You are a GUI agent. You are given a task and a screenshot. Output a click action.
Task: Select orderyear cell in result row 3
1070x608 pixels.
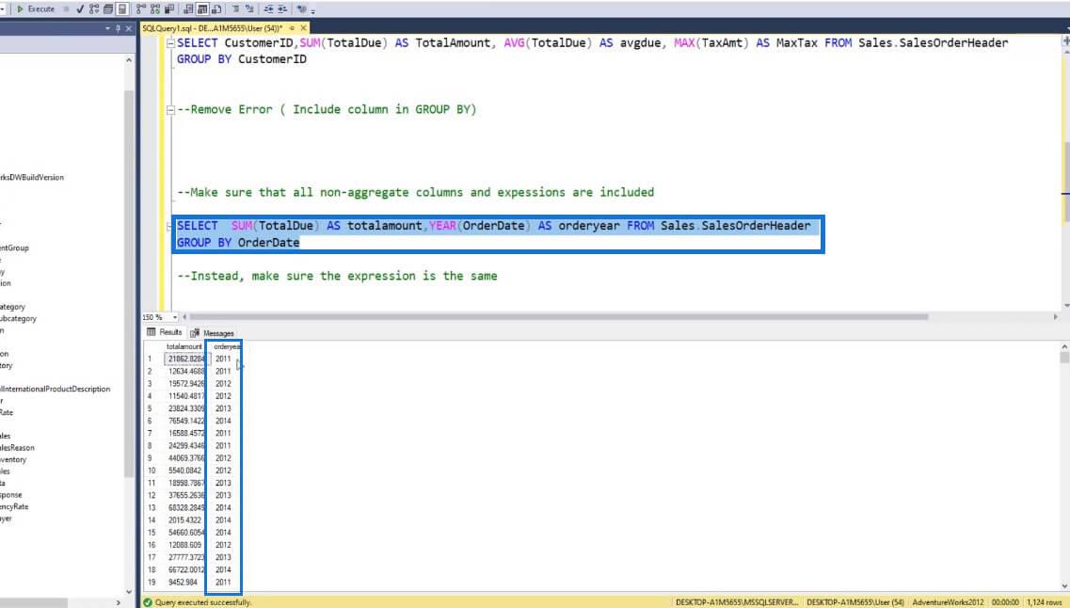(224, 383)
